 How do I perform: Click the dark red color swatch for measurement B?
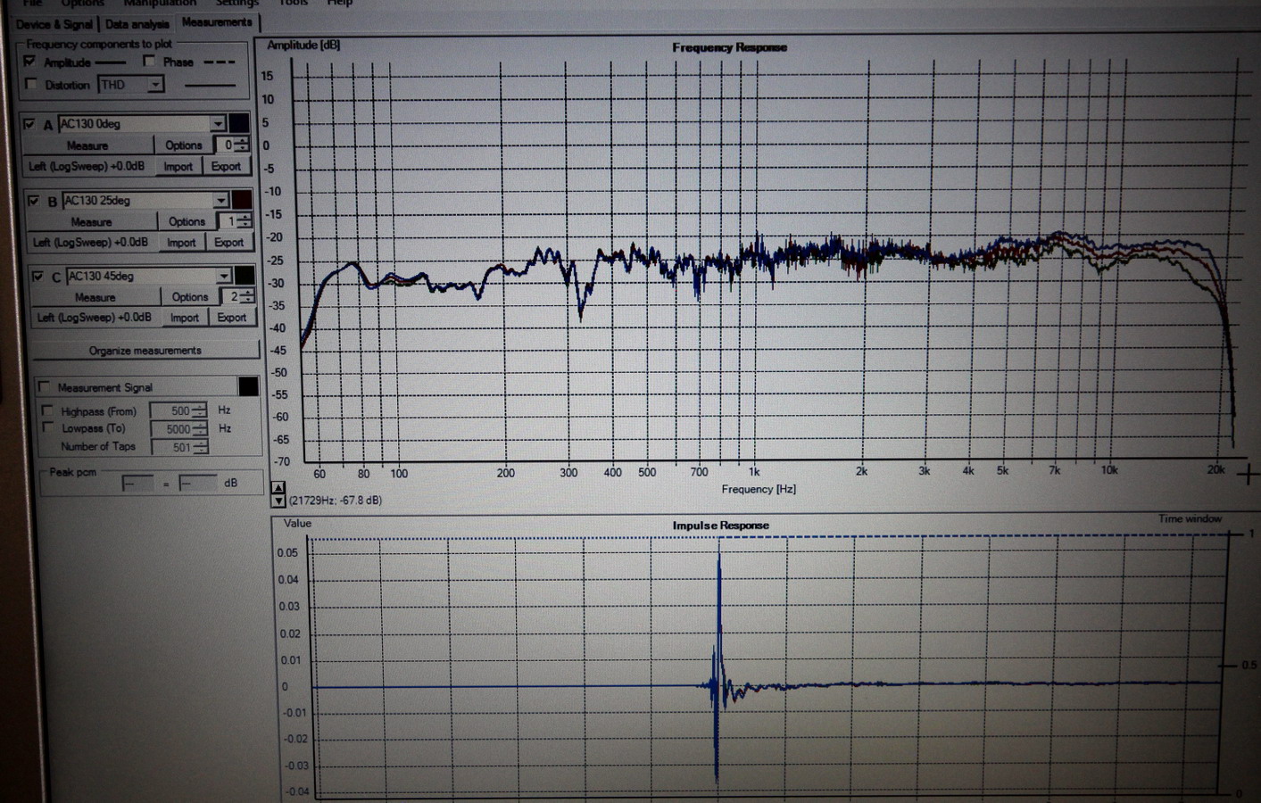click(x=242, y=200)
